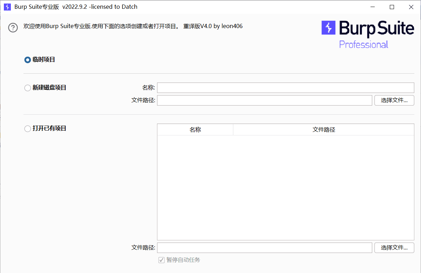Click the Burp Suite Professional logo
This screenshot has height=273, width=421.
point(367,34)
